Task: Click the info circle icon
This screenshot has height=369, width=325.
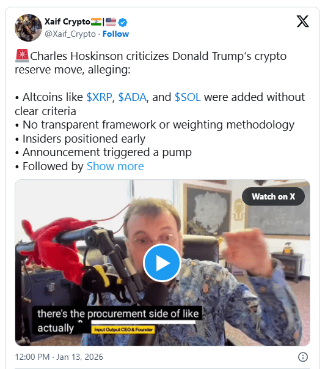Action: click(x=302, y=357)
